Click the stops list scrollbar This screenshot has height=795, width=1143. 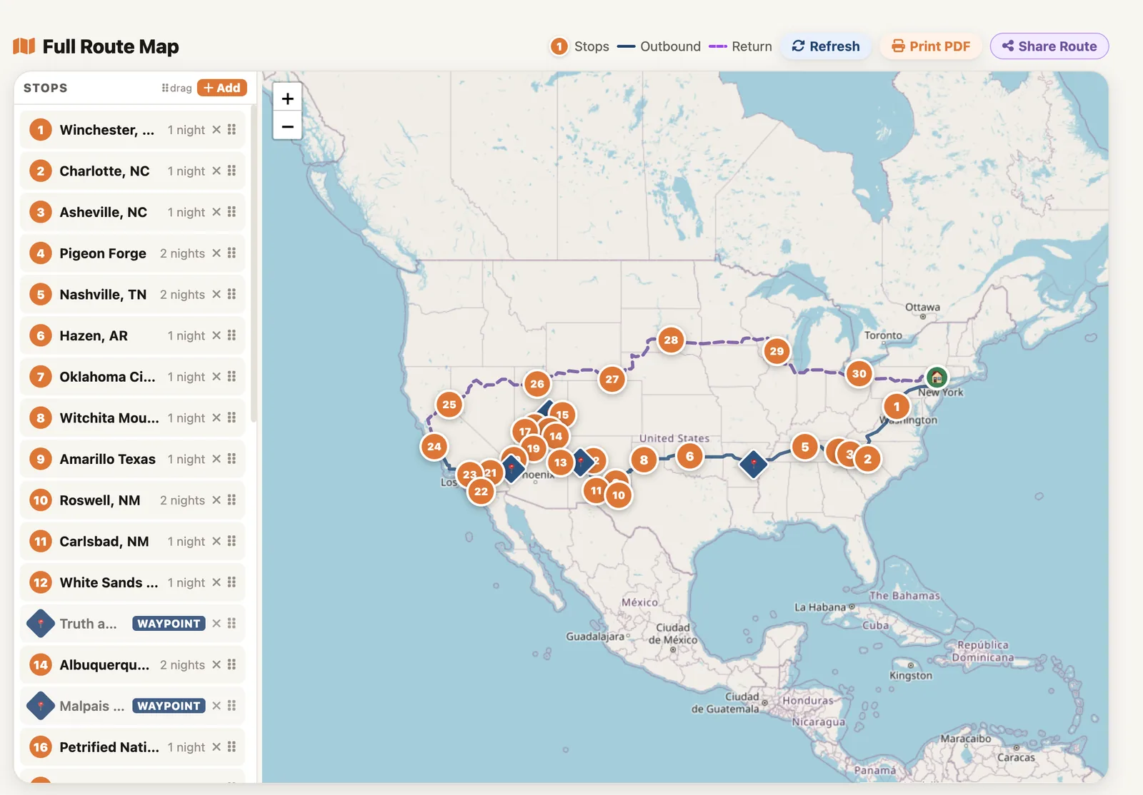tap(254, 264)
